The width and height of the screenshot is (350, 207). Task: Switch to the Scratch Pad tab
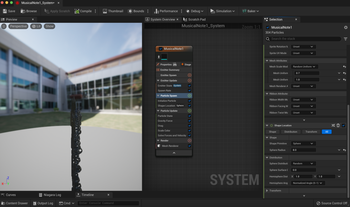(x=197, y=19)
